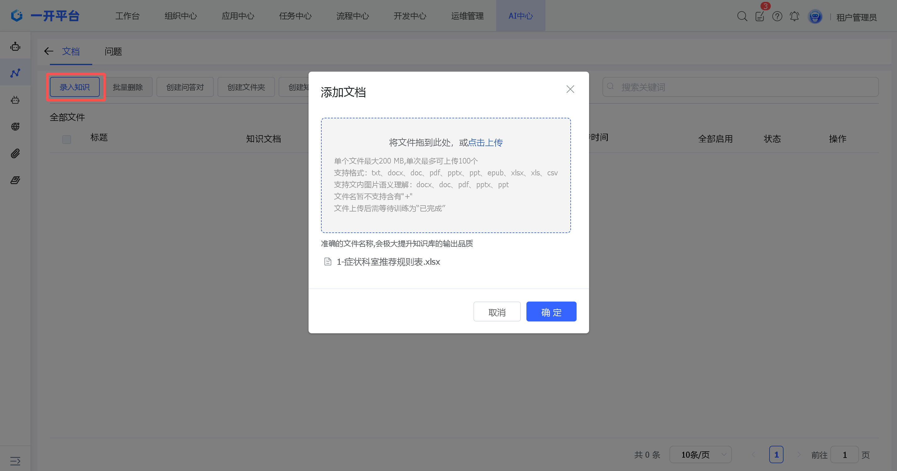Open the user avatar account menu

tap(815, 17)
